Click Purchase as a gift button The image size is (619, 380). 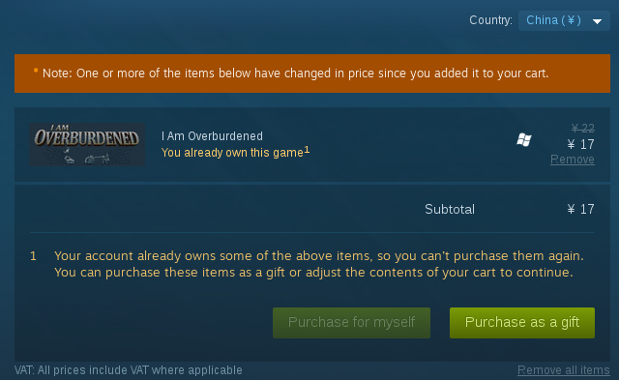pyautogui.click(x=522, y=322)
